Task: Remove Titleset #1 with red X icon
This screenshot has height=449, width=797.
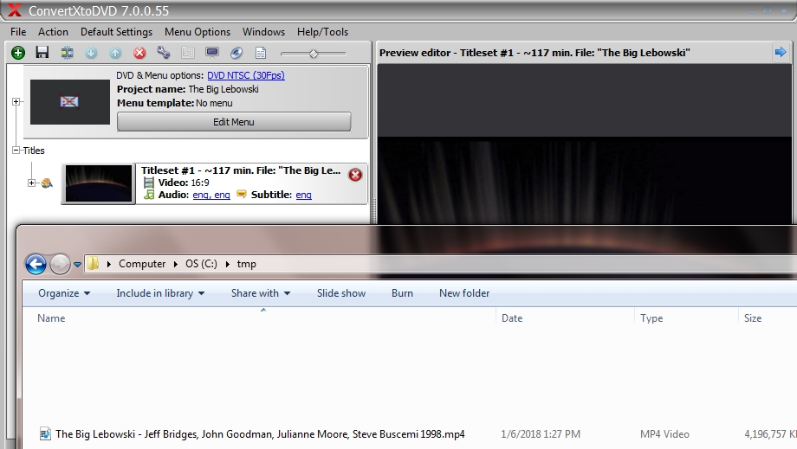Action: 355,175
